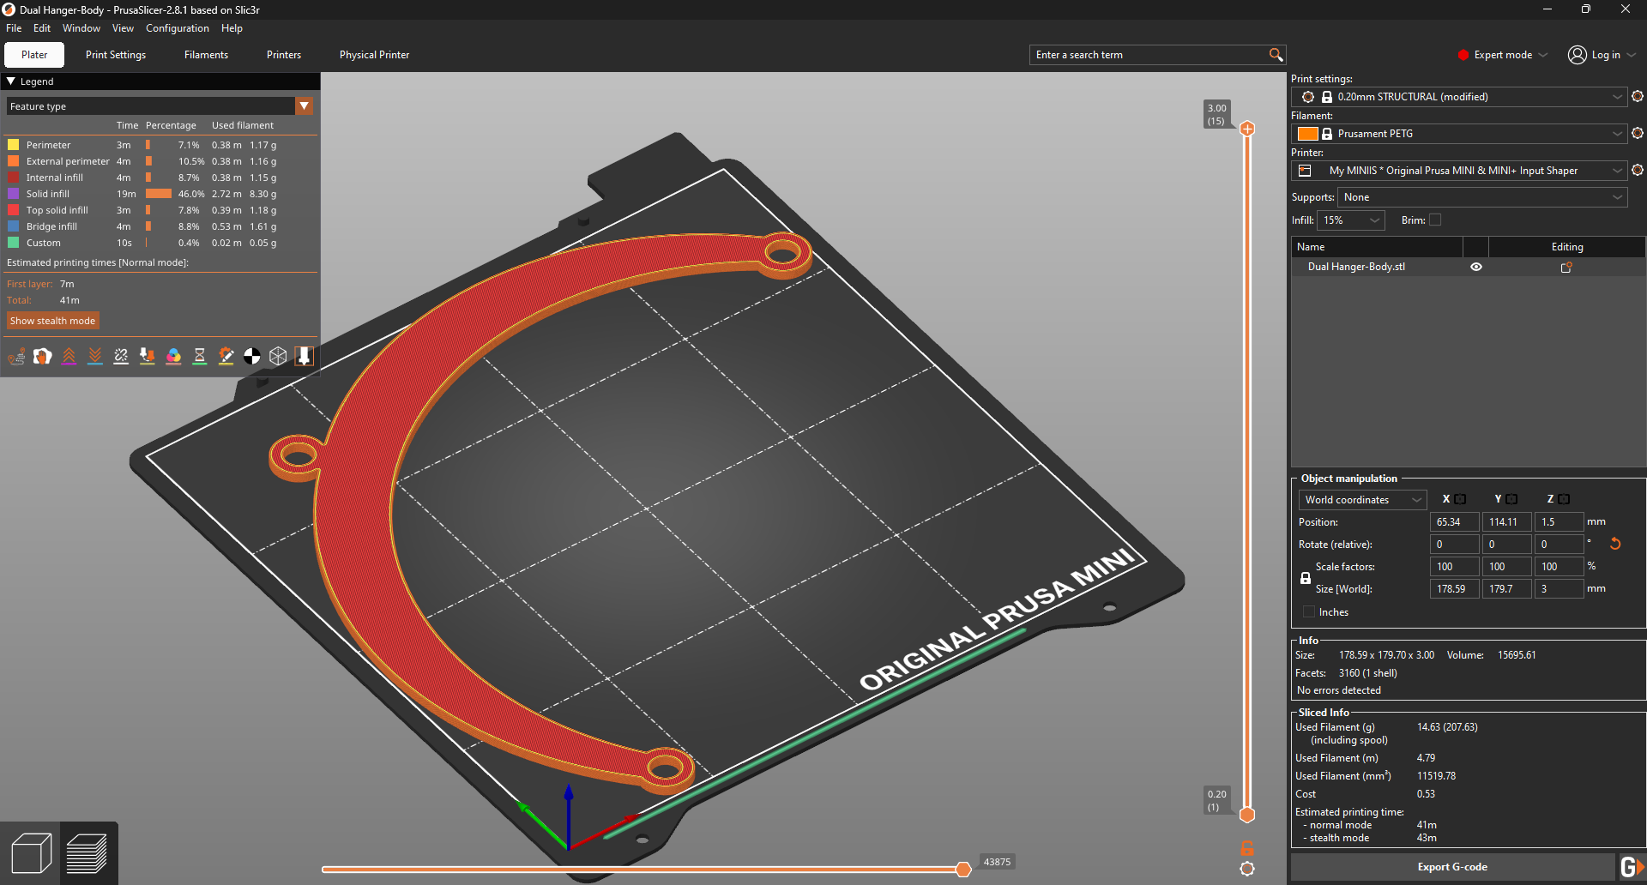This screenshot has height=885, width=1647.
Task: Expand the World coordinates dropdown
Action: coord(1361,499)
